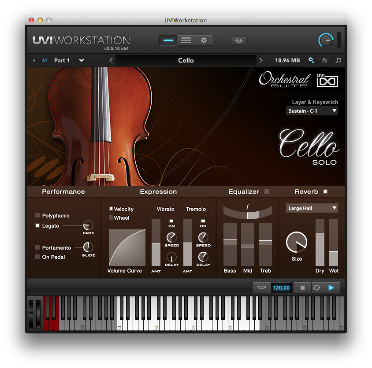Adjust the Mid EQ slider
372x368 pixels.
coord(248,244)
